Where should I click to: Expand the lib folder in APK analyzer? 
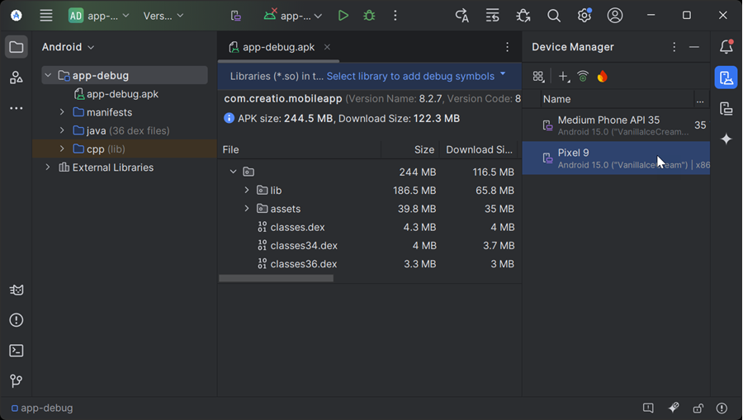coord(246,190)
